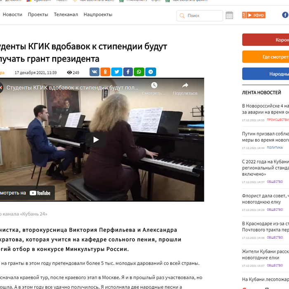The image size is (289, 289).
Task: Open the video on YouTube via the logo
Action: (40, 193)
